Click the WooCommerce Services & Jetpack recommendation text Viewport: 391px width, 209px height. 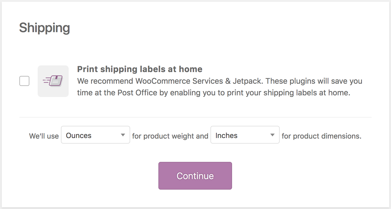[x=220, y=87]
